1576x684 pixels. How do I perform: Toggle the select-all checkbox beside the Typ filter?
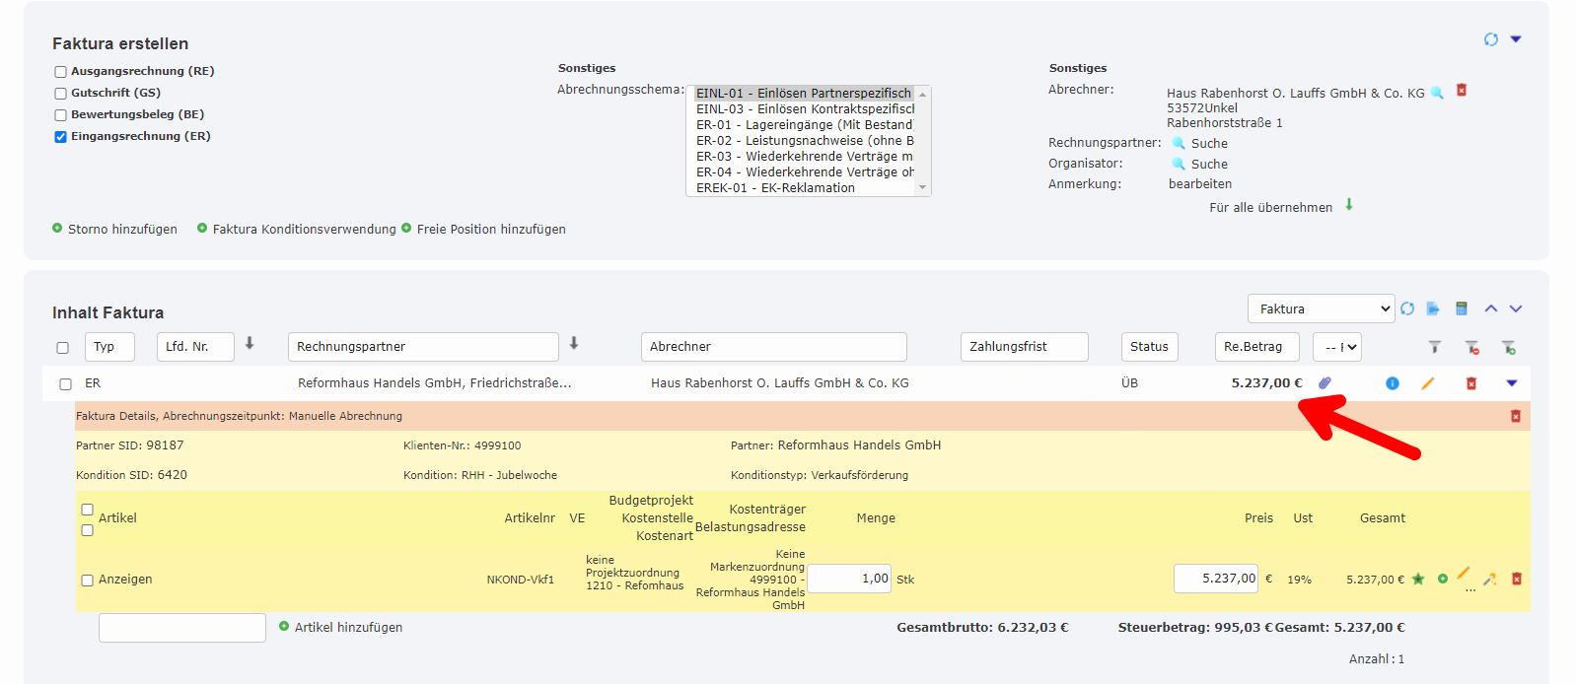point(62,348)
